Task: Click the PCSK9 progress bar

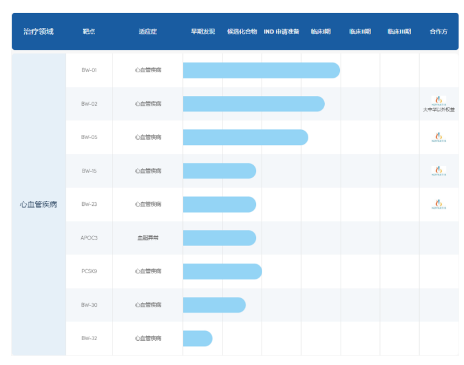Action: [x=222, y=271]
